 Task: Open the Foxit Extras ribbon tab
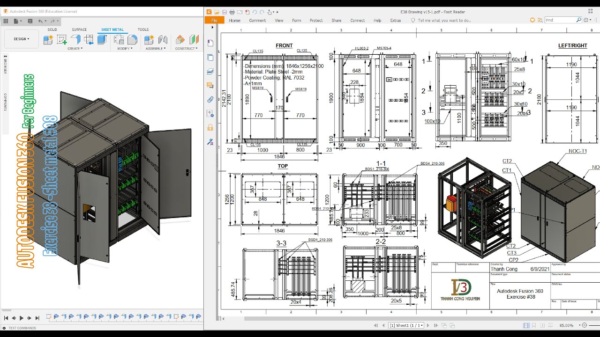(396, 20)
